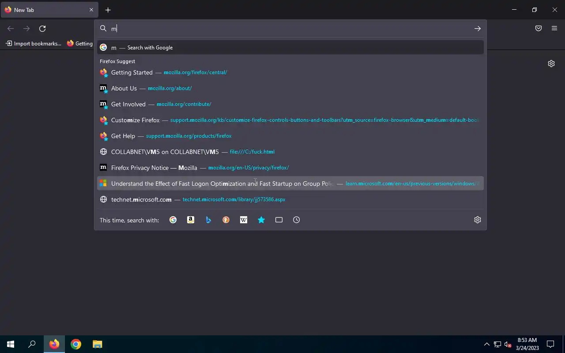The image size is (565, 353).
Task: Search with Wikipedia one-off icon
Action: coord(244,220)
